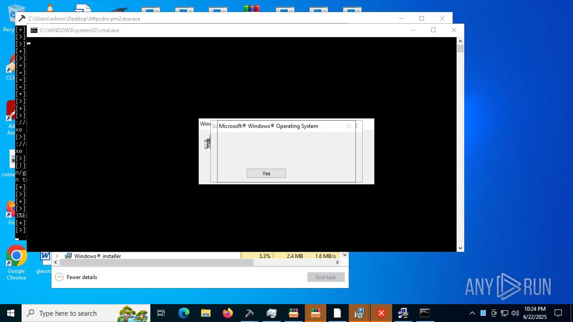
Task: Select the WinRAR books desktop icon
Action: point(252,8)
